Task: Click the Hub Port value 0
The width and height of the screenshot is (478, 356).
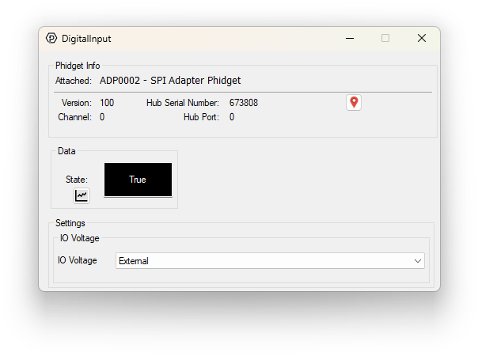Action: tap(232, 117)
